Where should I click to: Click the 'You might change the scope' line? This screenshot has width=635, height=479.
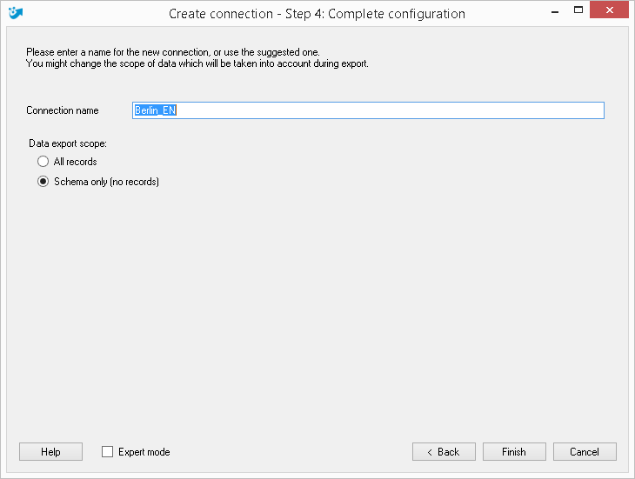coord(197,63)
